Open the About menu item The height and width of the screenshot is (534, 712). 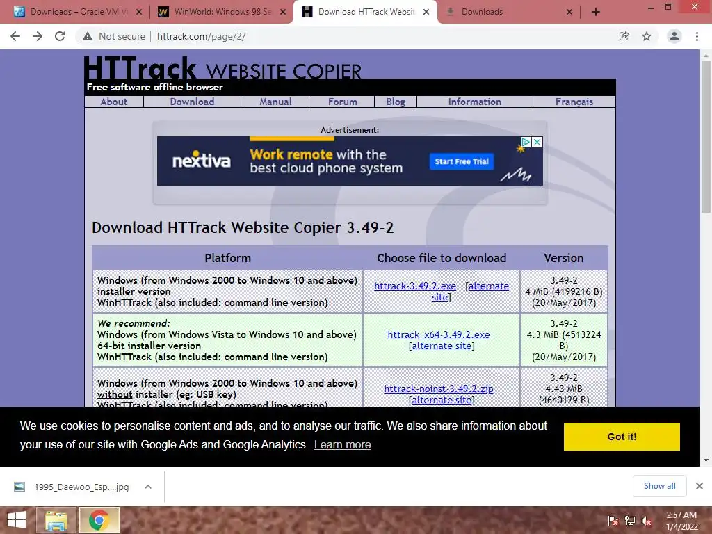tap(114, 102)
